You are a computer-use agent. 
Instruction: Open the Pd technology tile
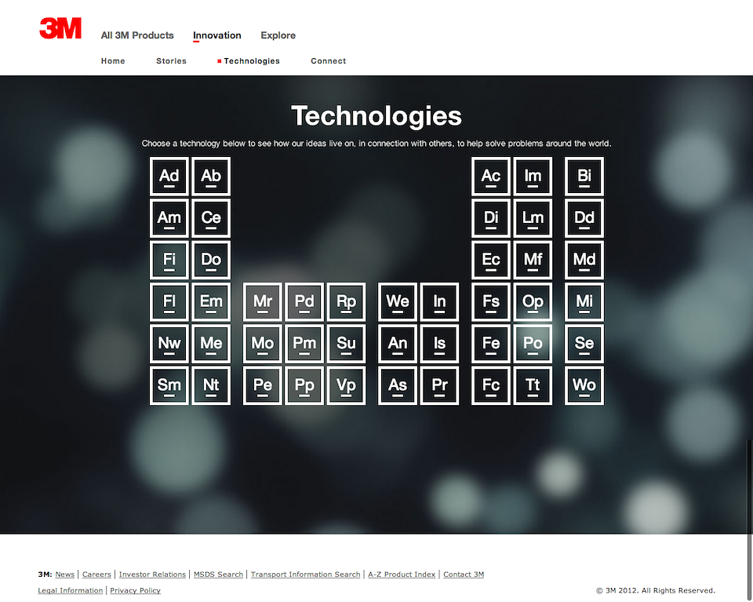(x=304, y=301)
